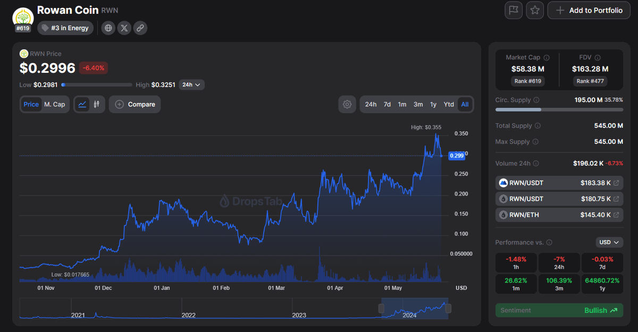Select the 7d timeframe tab
This screenshot has height=332, width=638.
pos(387,104)
